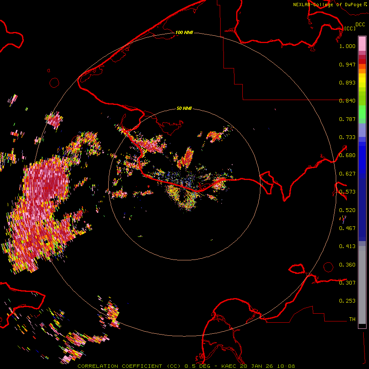Image resolution: width=369 pixels, height=369 pixels.
Task: Select the gray lower color bar segment
Action: click(362, 285)
